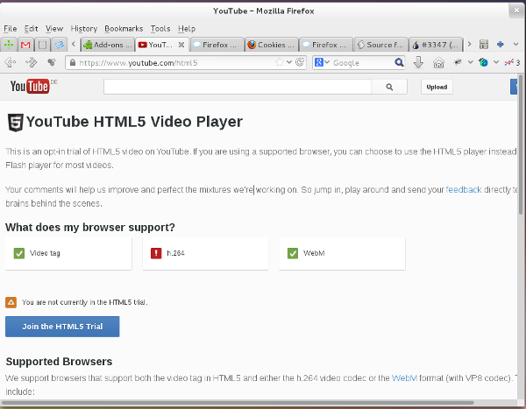
Task: Click the globe toolbar icon
Action: (483, 62)
